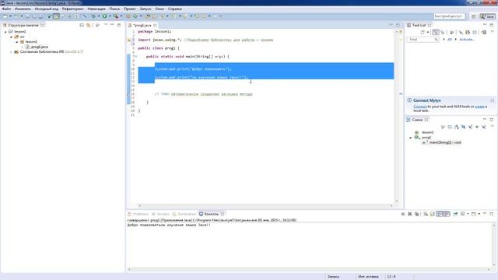498x280 pixels.
Task: Click the External Tools run icon
Action: [116, 16]
